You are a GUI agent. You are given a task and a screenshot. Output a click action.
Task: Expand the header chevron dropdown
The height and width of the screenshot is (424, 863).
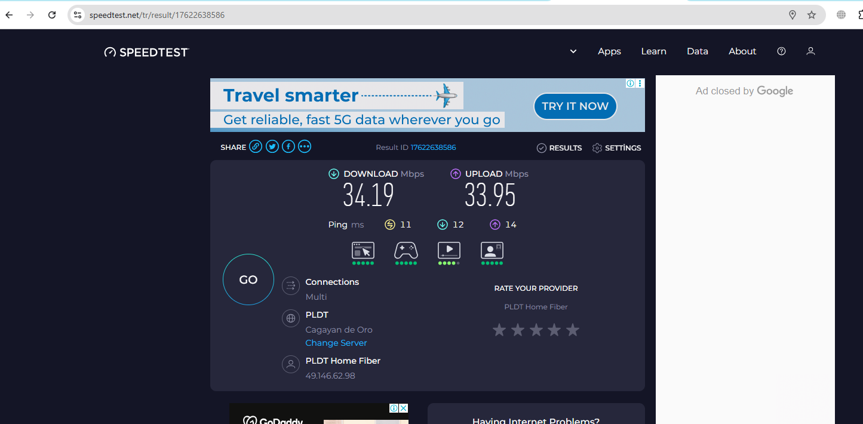point(573,51)
